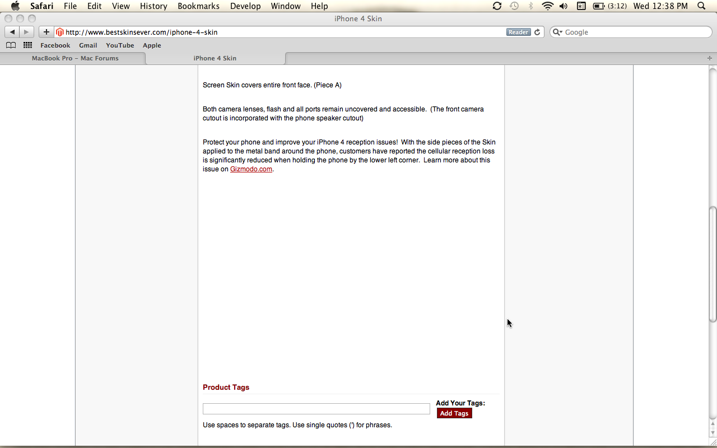Click the vertical scrollbar thumb

coord(713,264)
